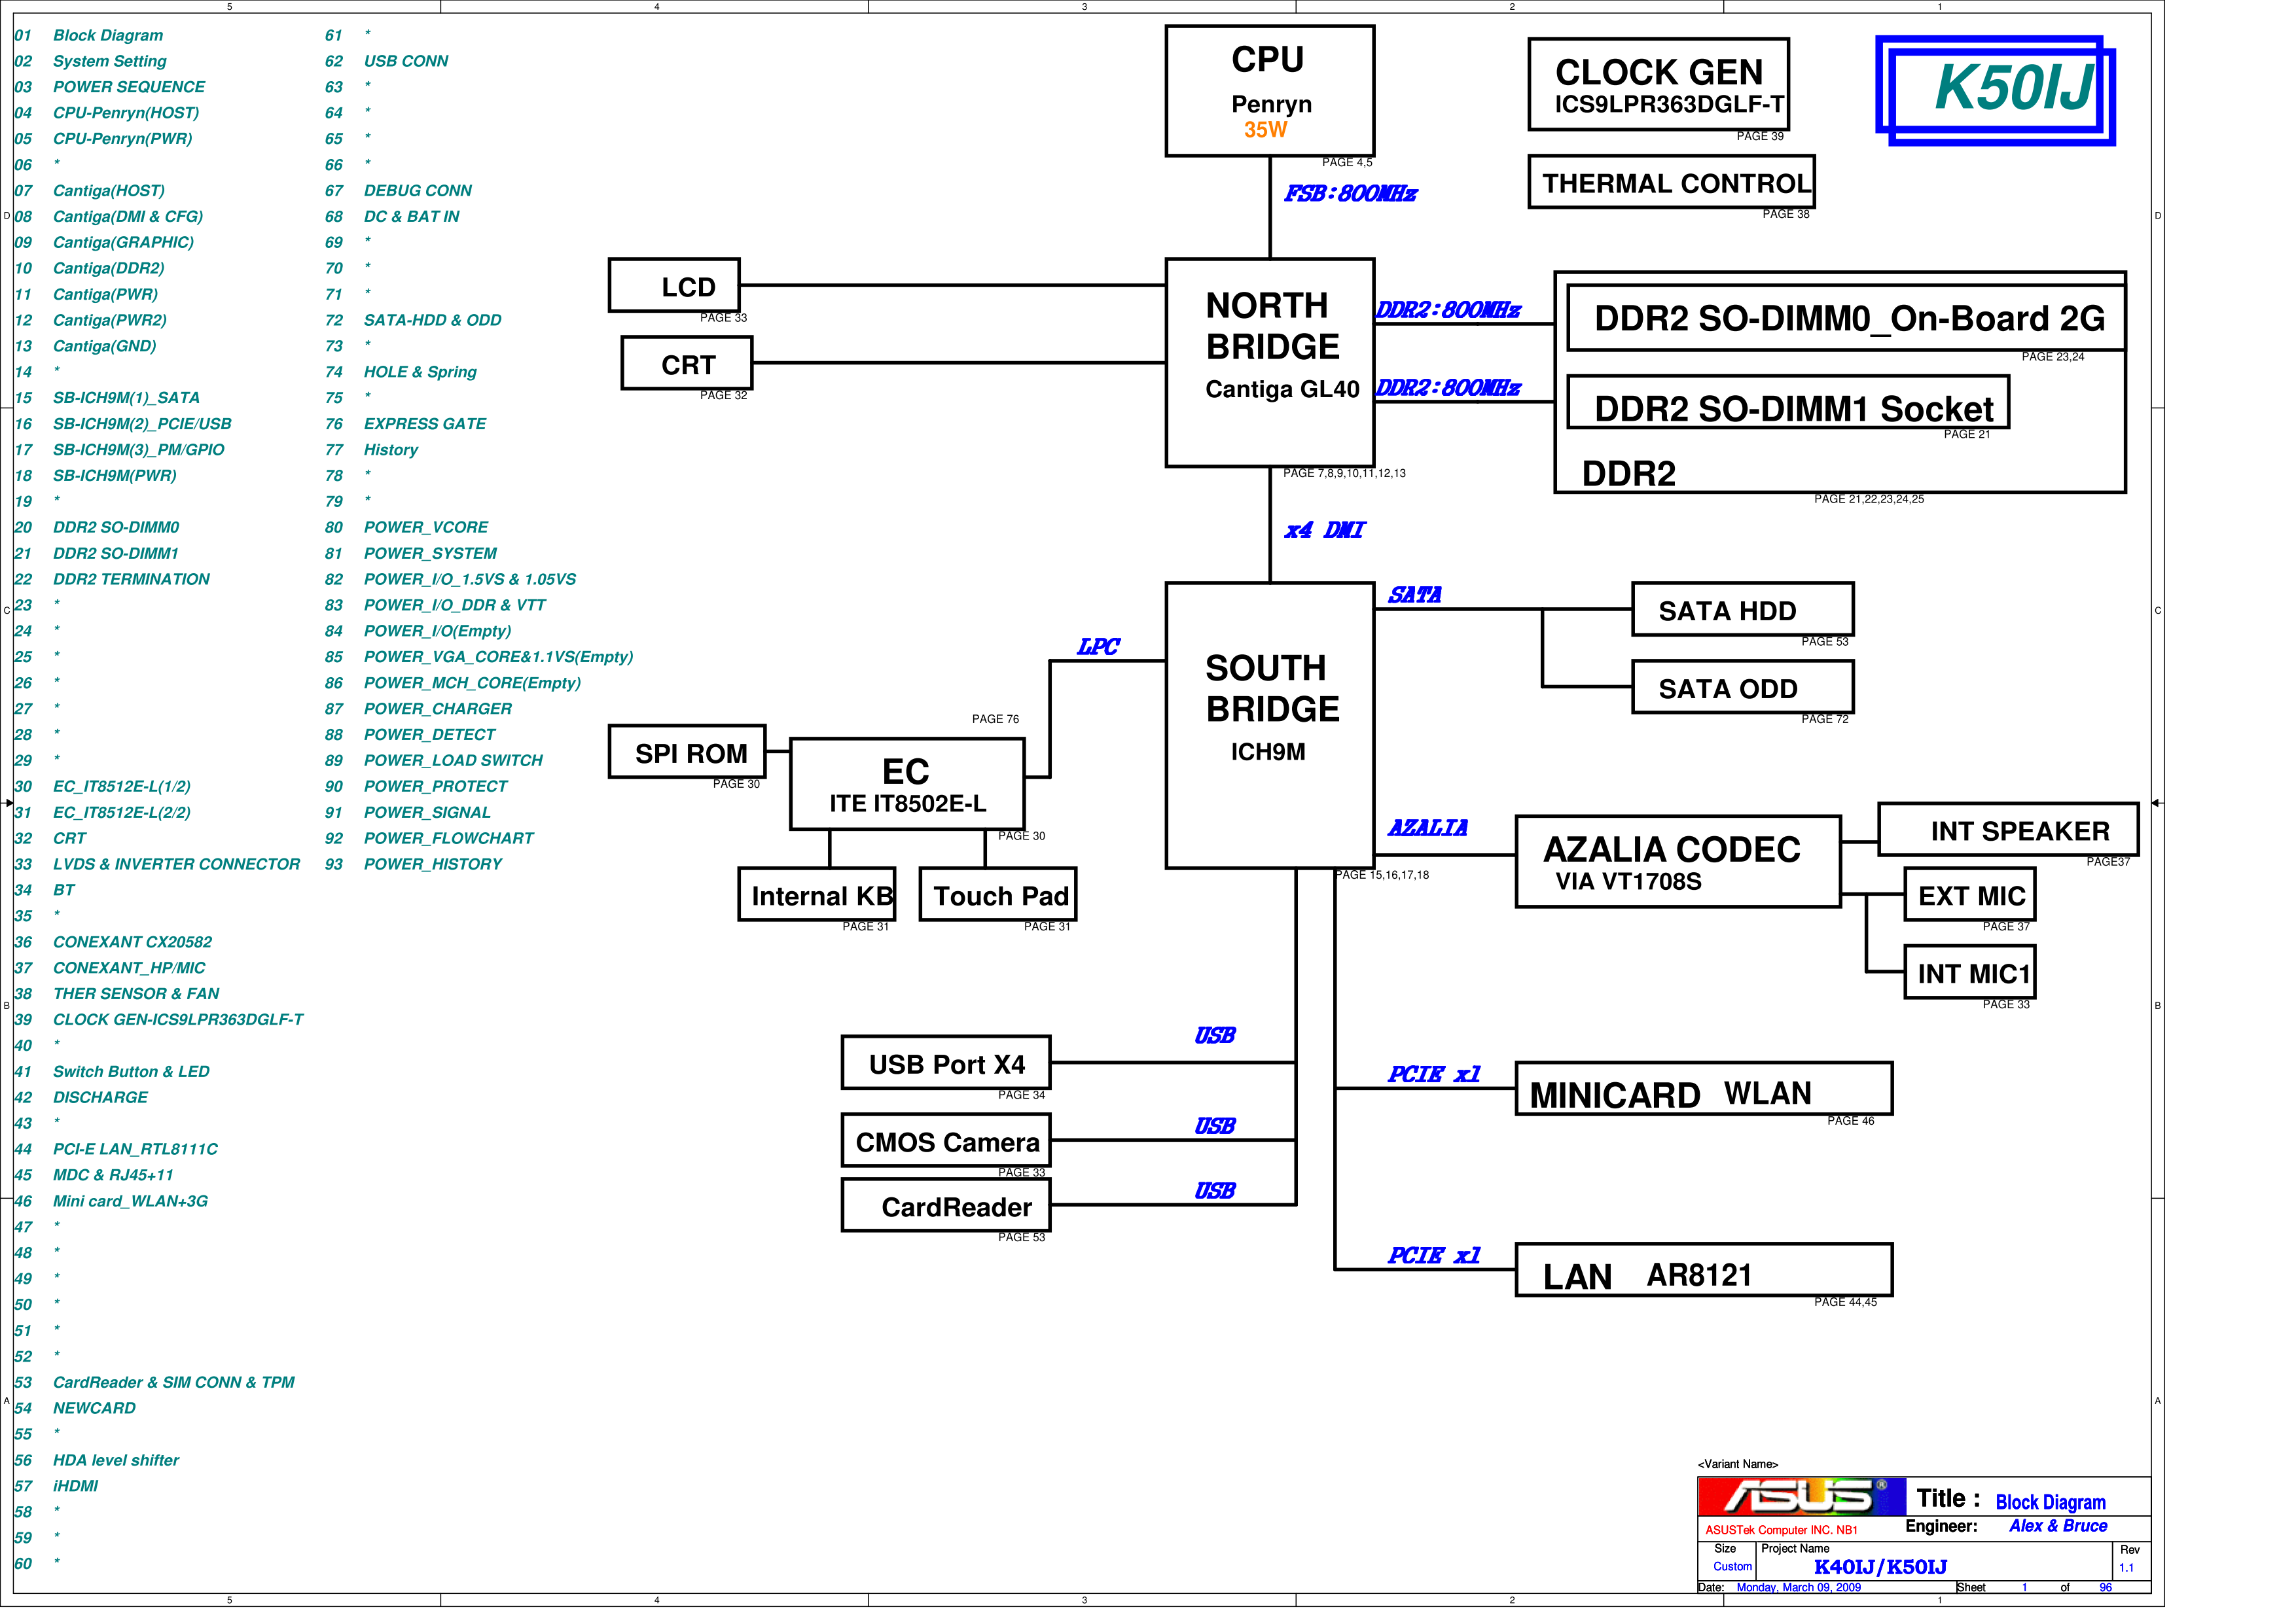Image resolution: width=2296 pixels, height=1622 pixels.
Task: Open index entry 44 PCI-E LAN_RTL8111C
Action: 116,1150
